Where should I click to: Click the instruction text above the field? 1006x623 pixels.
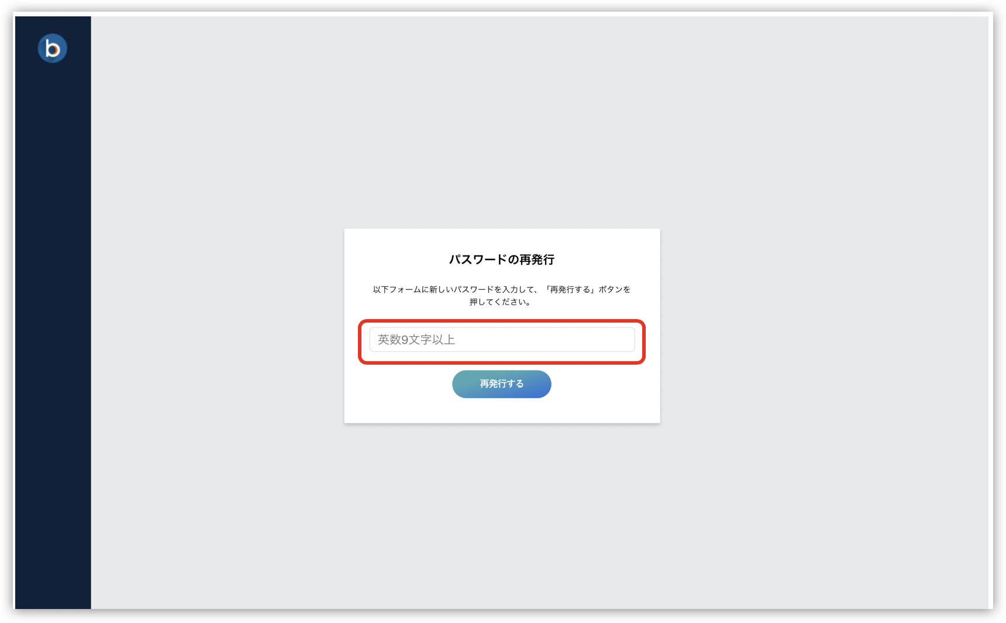tap(502, 296)
